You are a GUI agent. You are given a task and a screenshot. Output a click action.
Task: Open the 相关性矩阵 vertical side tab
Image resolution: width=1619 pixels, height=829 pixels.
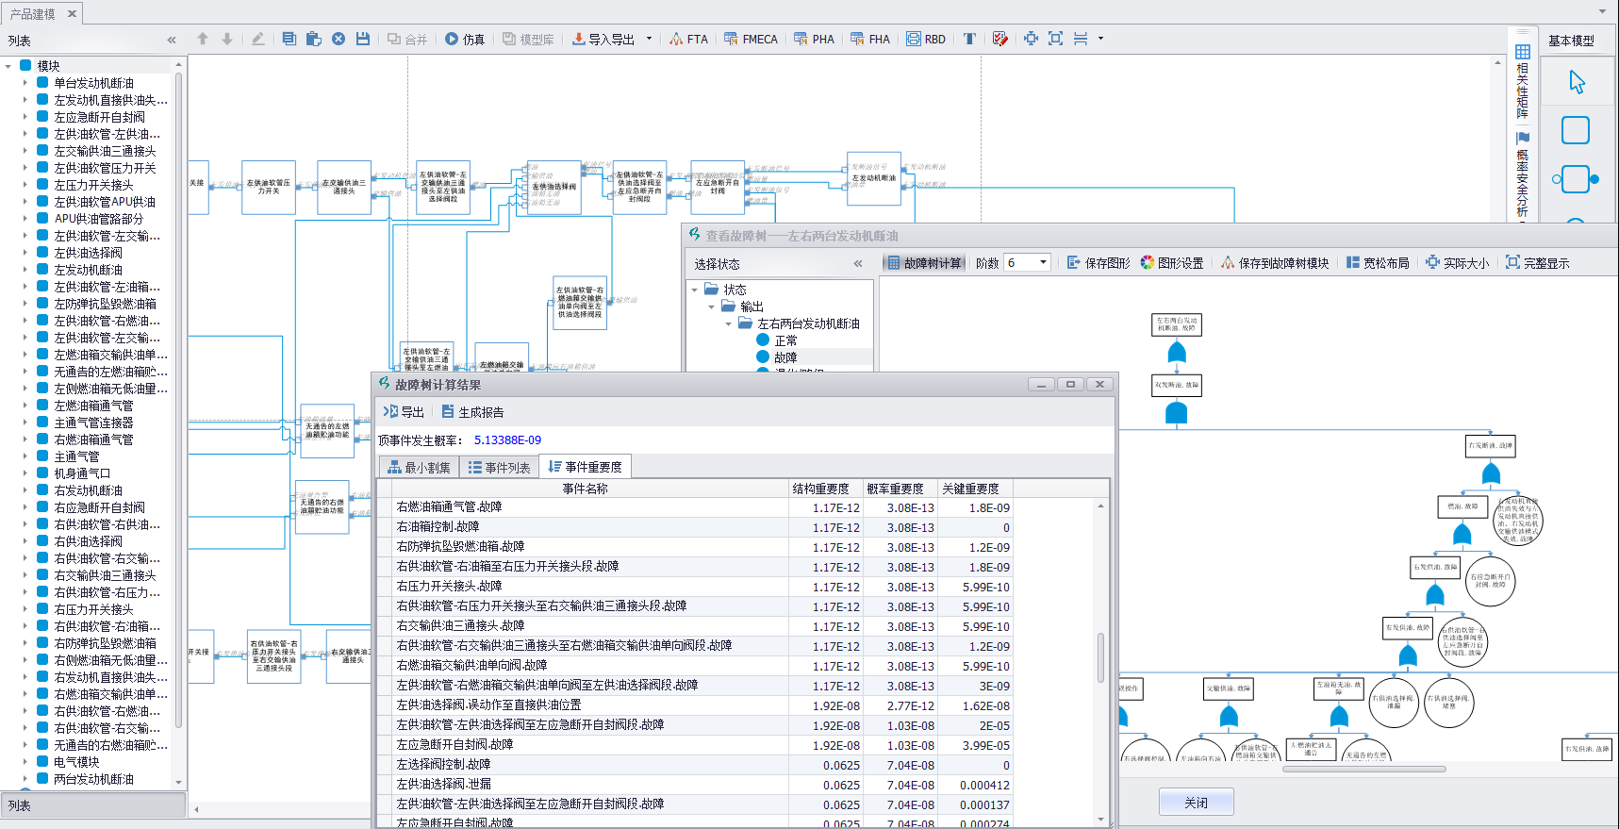tap(1522, 82)
